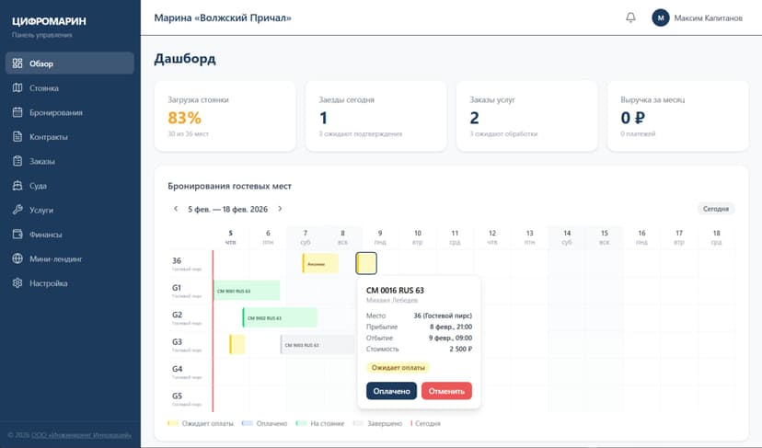762x448 pixels.
Task: Click the Контракты document icon
Action: click(x=17, y=137)
